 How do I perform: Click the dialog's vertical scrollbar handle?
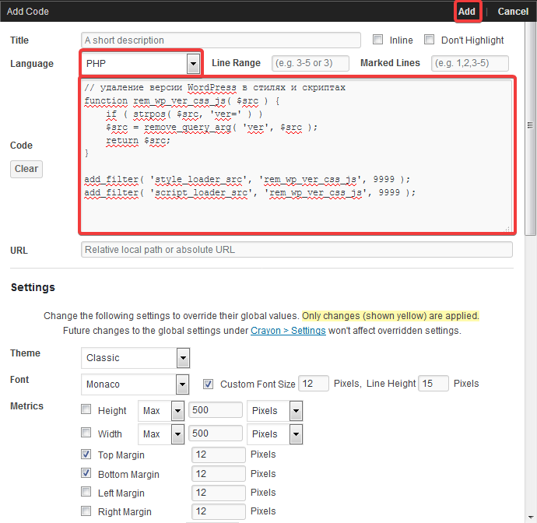(x=530, y=125)
